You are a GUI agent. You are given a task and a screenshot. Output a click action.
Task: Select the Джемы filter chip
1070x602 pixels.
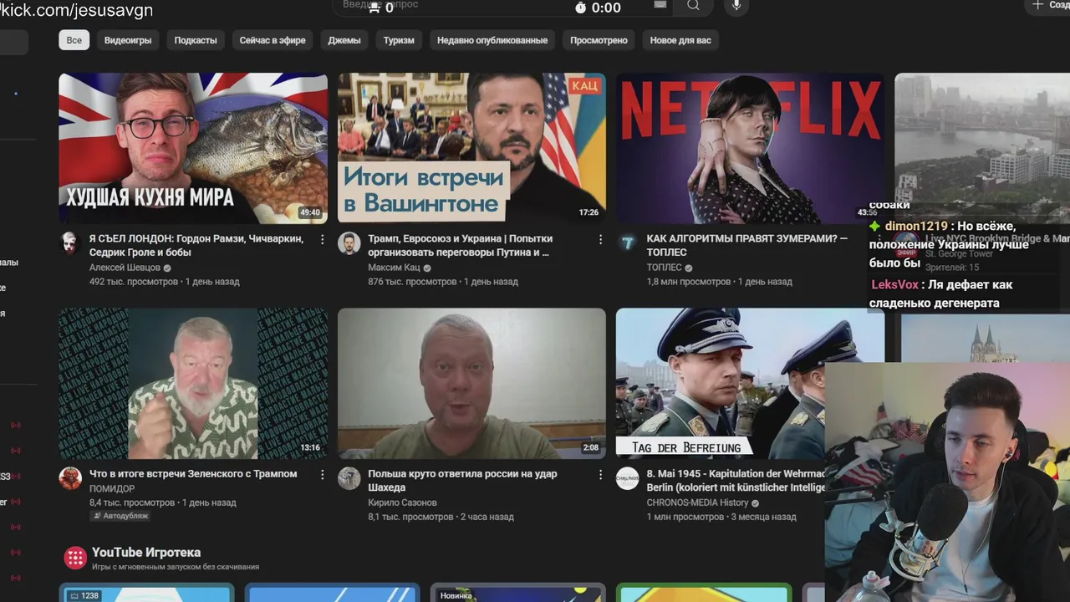coord(344,40)
